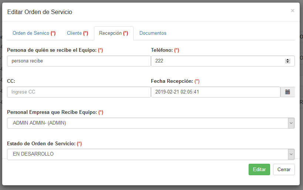The width and height of the screenshot is (303, 190).
Task: Select the Recepción tab
Action: point(113,33)
